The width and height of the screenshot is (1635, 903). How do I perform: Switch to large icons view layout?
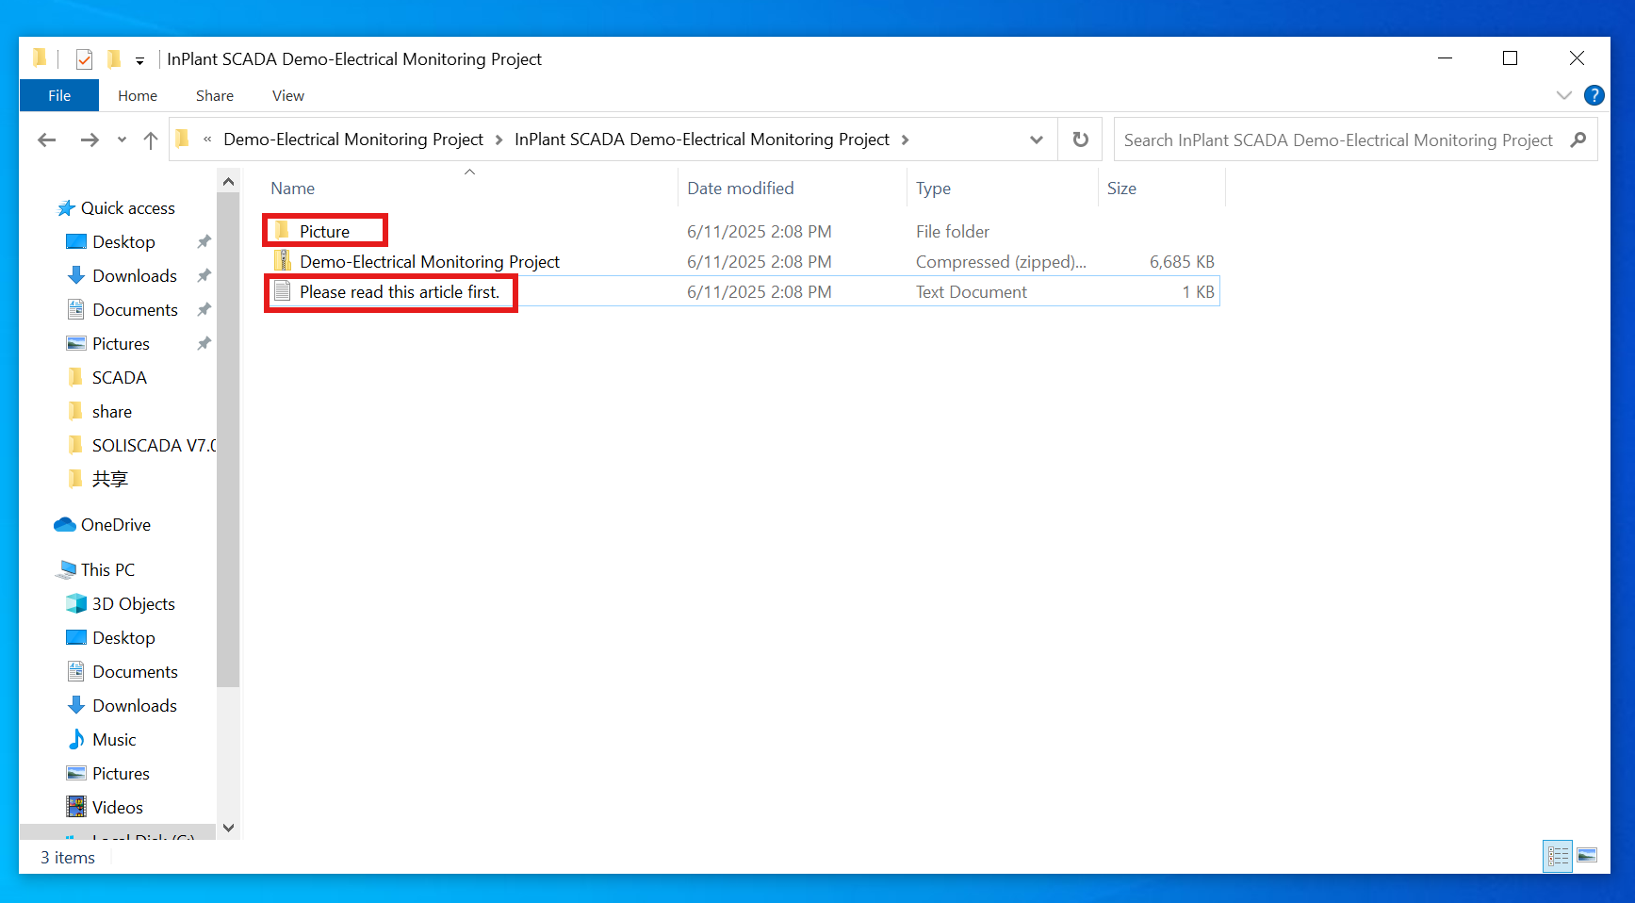(1587, 856)
